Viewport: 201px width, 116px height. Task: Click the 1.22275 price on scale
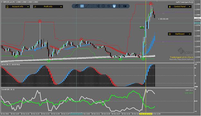tap(197, 62)
